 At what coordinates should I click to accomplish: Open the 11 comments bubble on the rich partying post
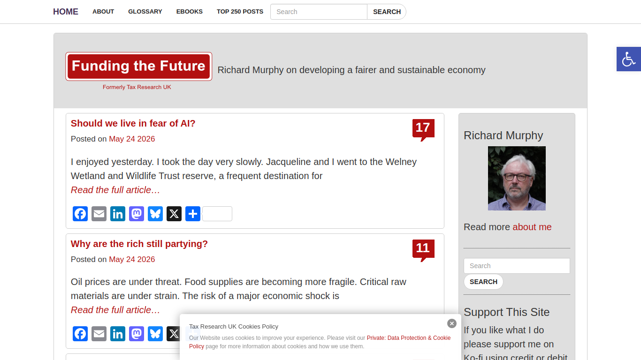tap(423, 250)
